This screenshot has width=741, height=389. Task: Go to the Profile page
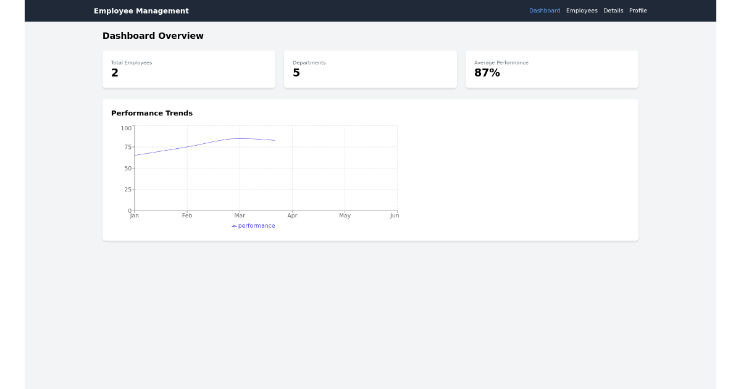(x=638, y=10)
